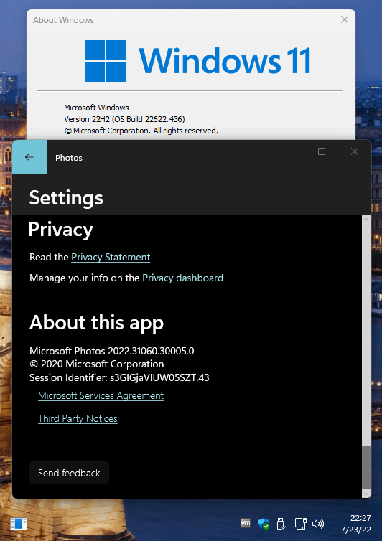Minimize the Photos window
Screen dimensions: 382x541
point(289,151)
